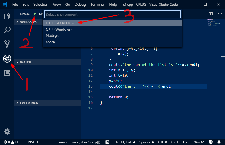
Task: Click the editor vertical scrollbar marker
Action: point(223,56)
